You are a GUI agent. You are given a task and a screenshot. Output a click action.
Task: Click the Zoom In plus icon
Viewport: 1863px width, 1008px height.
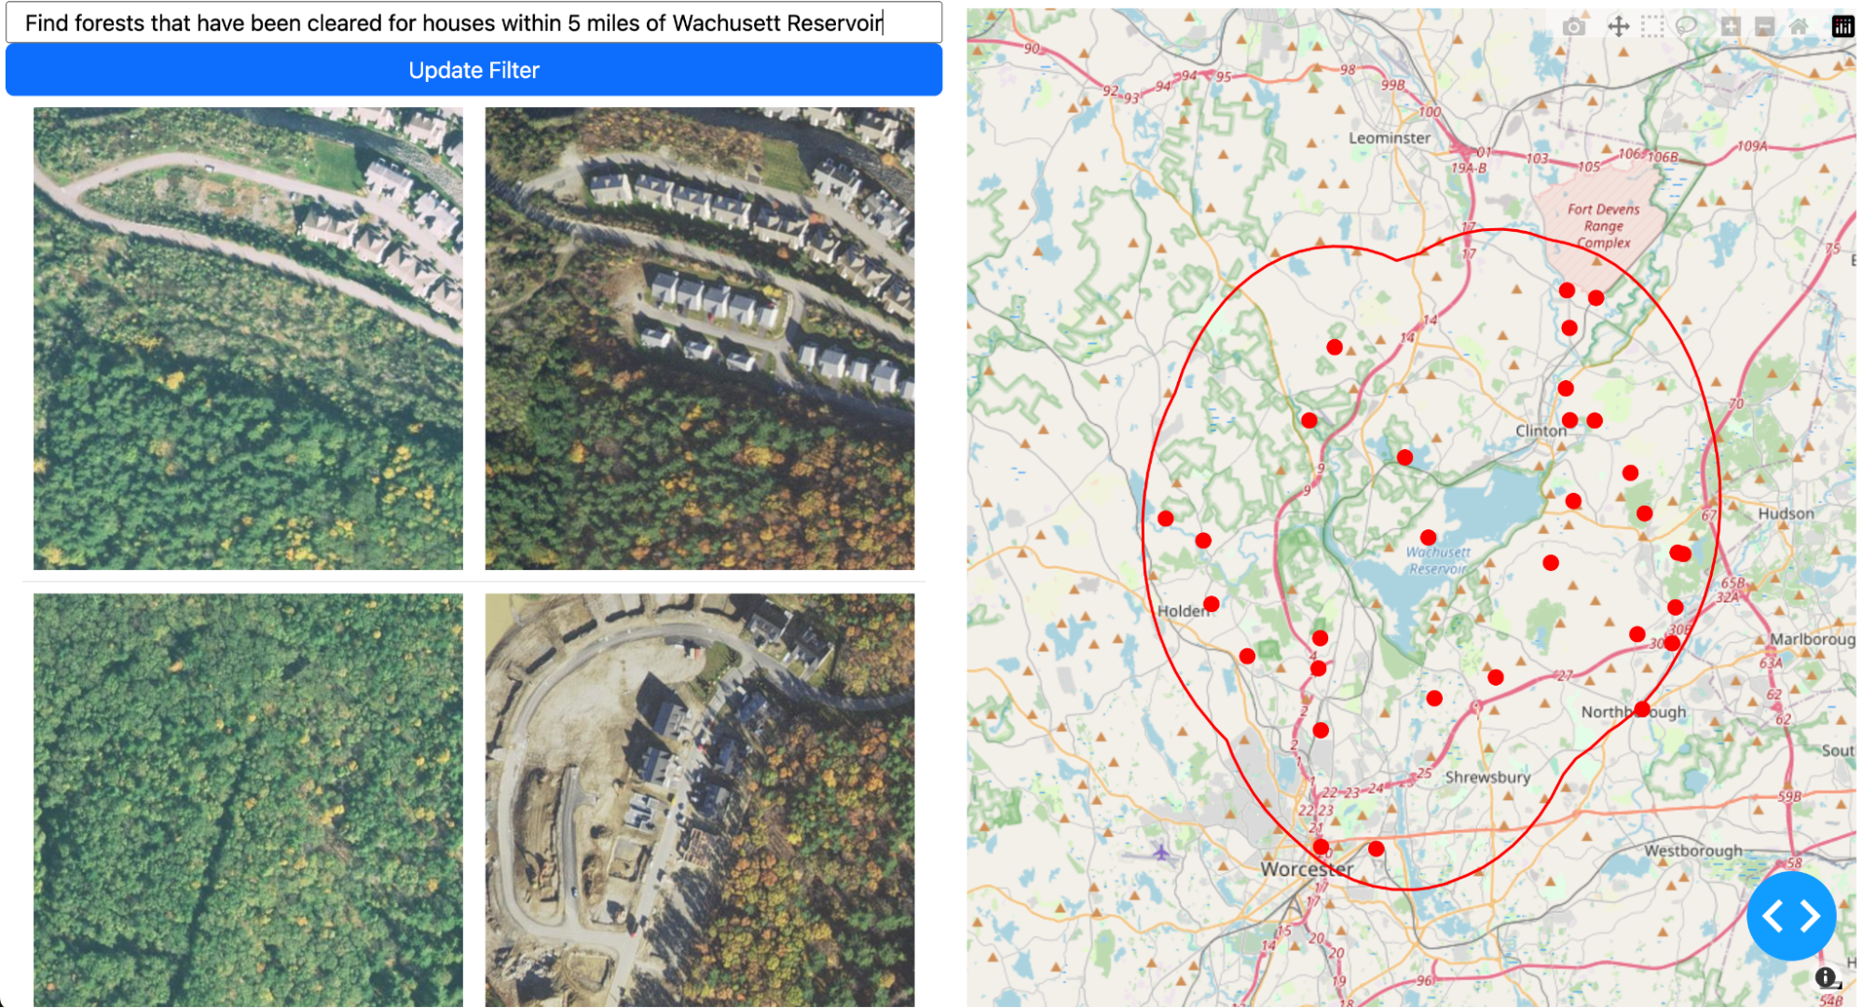[1731, 27]
